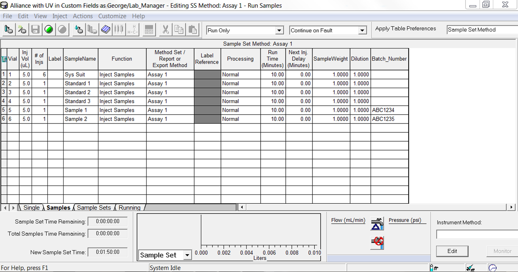Click the faucet with triangle flow icon
This screenshot has width=518, height=272.
tap(377, 224)
